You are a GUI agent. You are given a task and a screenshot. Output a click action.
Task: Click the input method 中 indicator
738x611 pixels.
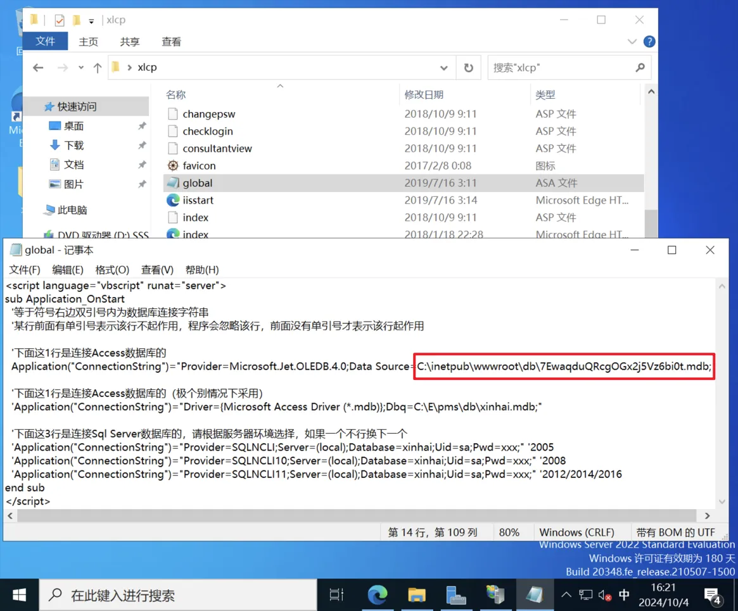(x=624, y=595)
